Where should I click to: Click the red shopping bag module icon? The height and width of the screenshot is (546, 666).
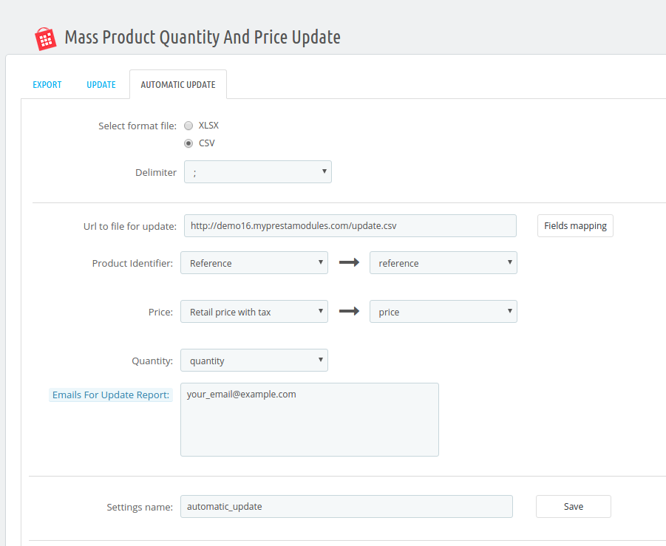(45, 38)
